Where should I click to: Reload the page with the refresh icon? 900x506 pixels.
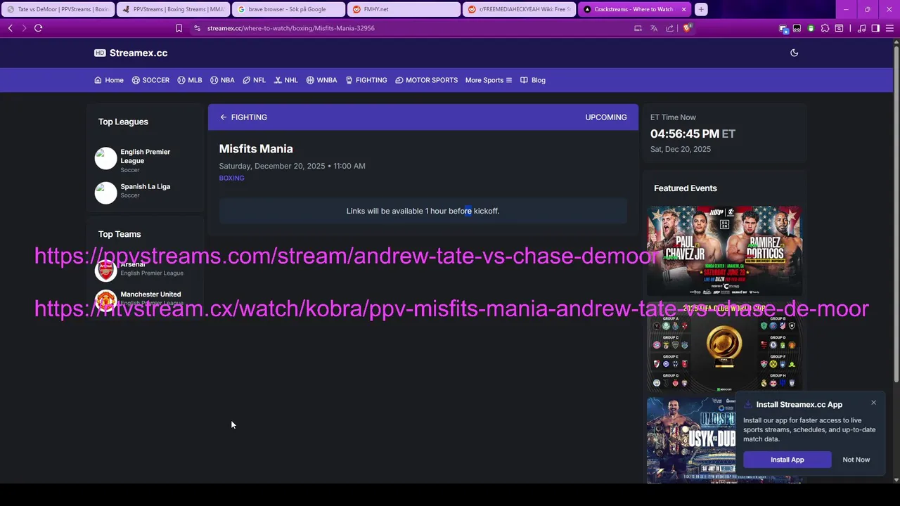tap(38, 28)
